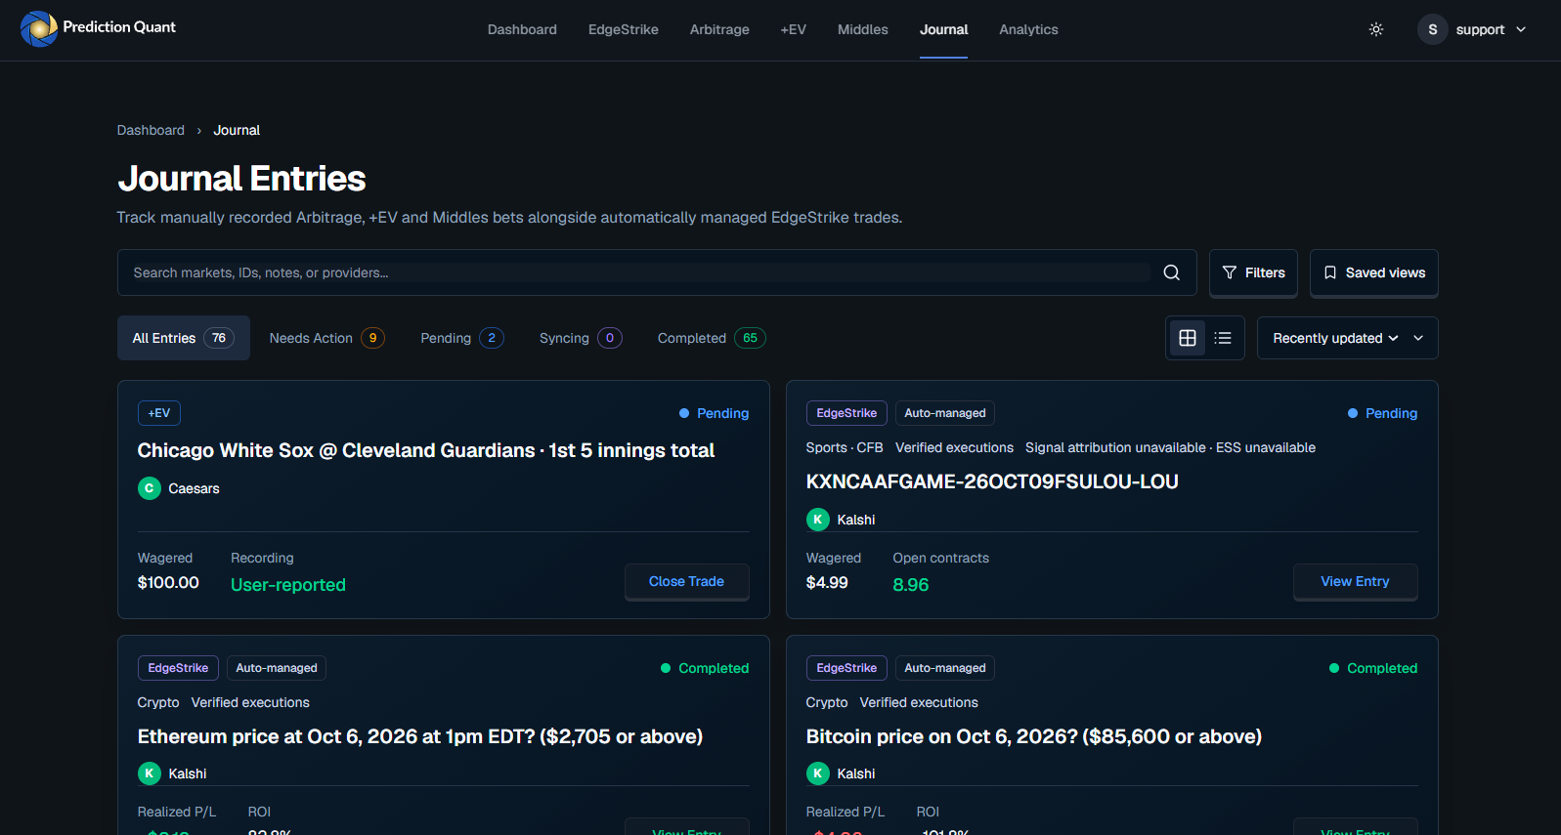The image size is (1561, 835).
Task: Click Completed status on Ethereum card
Action: (705, 668)
